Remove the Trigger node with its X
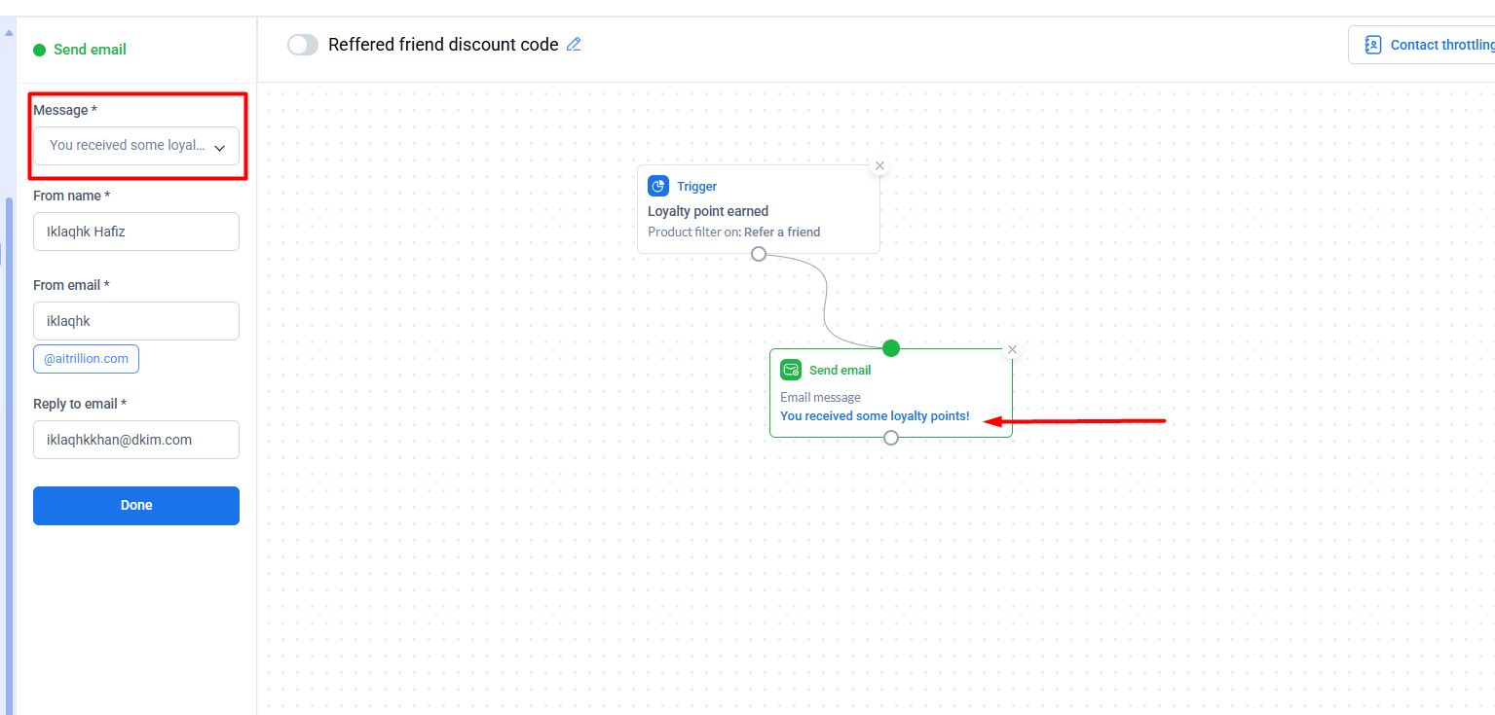The image size is (1495, 715). (x=879, y=166)
